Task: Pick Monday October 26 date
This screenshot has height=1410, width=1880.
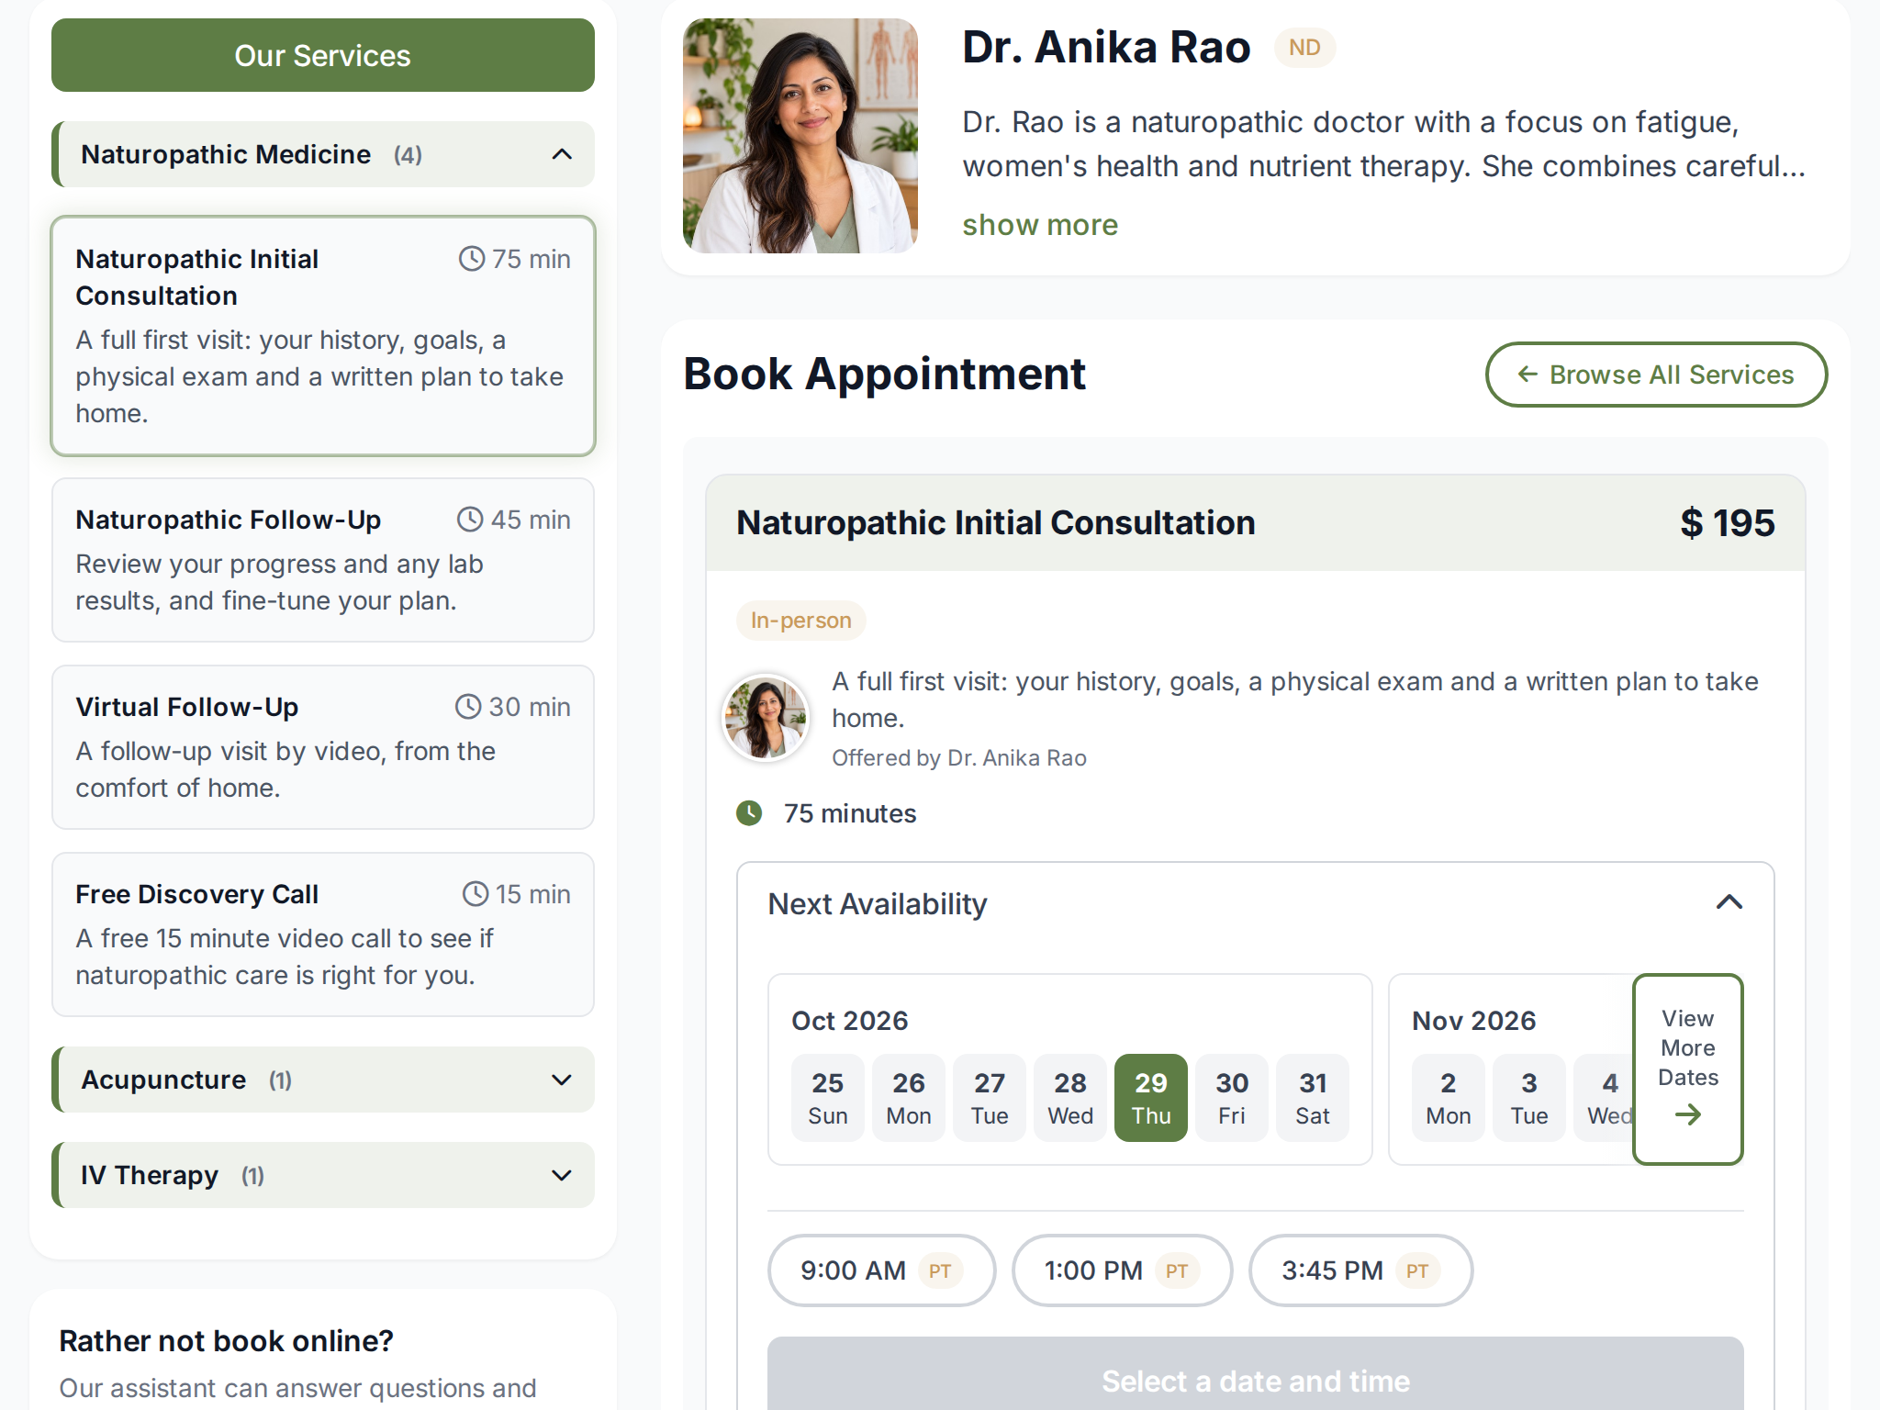Action: [x=909, y=1098]
